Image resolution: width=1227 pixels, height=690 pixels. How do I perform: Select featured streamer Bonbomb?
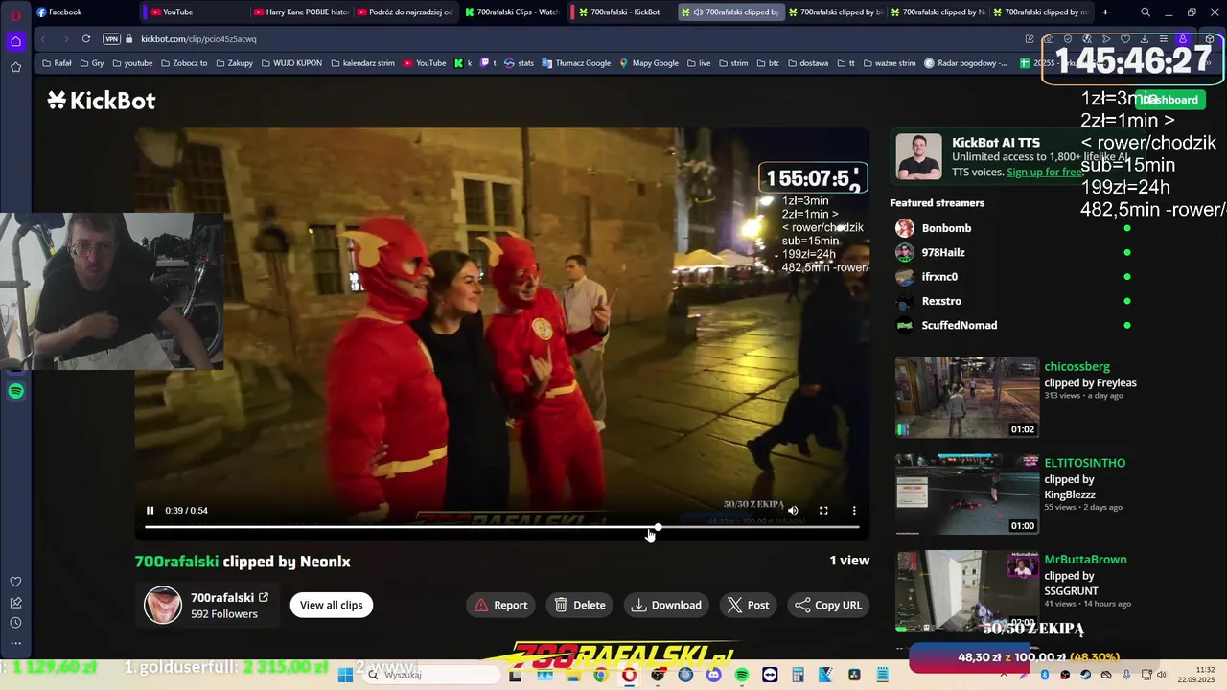click(946, 228)
